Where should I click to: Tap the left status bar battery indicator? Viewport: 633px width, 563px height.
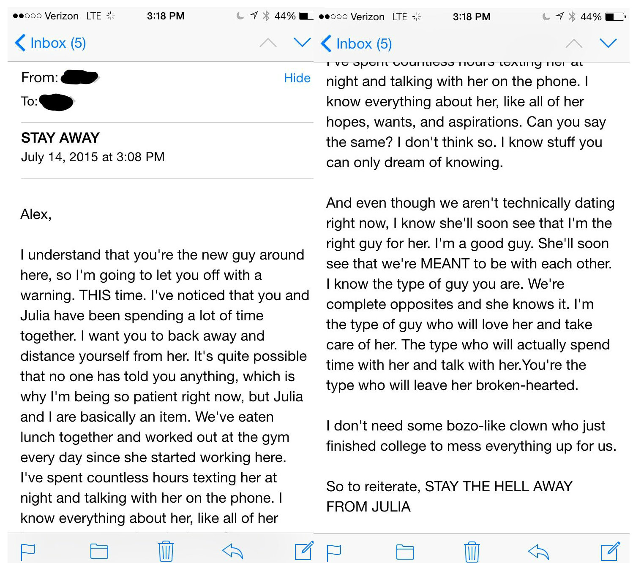tap(306, 16)
